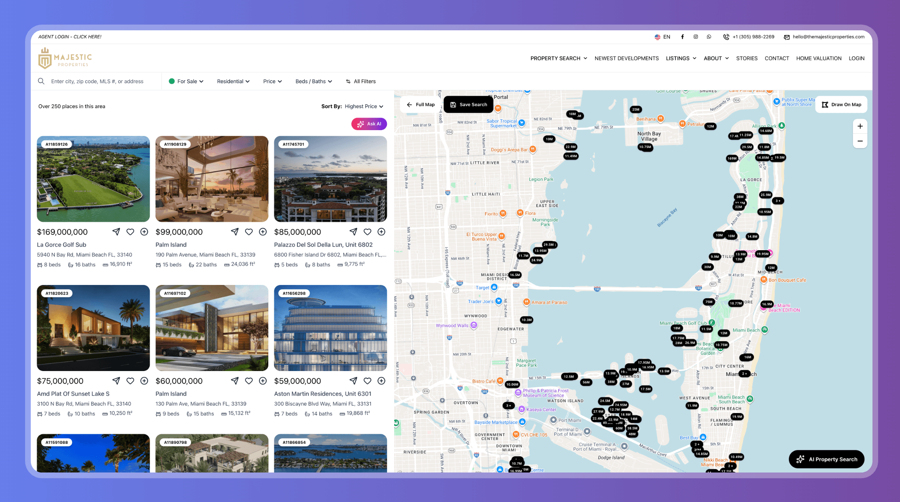Click the Save Search button
The height and width of the screenshot is (502, 900).
point(468,104)
